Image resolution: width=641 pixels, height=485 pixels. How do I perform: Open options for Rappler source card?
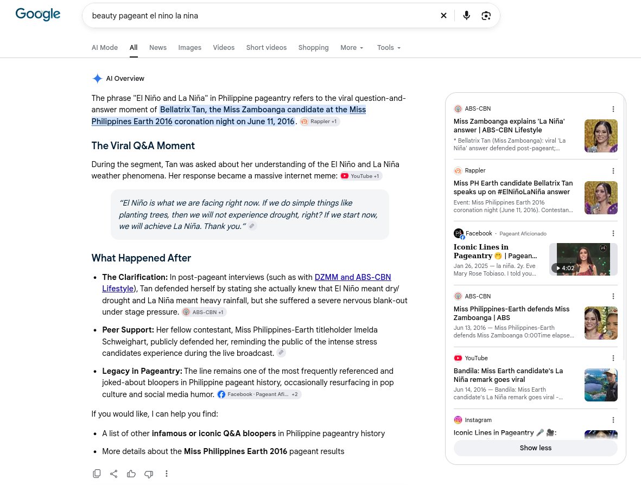[x=613, y=171]
